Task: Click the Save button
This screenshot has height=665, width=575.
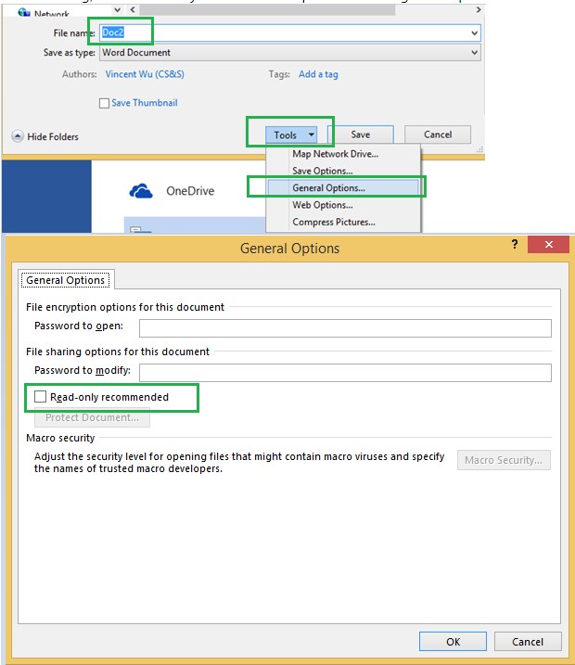Action: pos(361,134)
